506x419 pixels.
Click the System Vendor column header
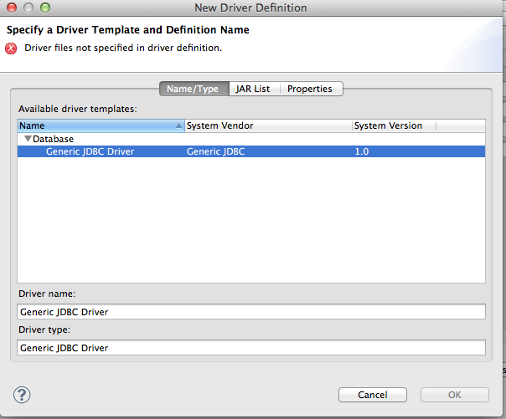click(x=268, y=125)
